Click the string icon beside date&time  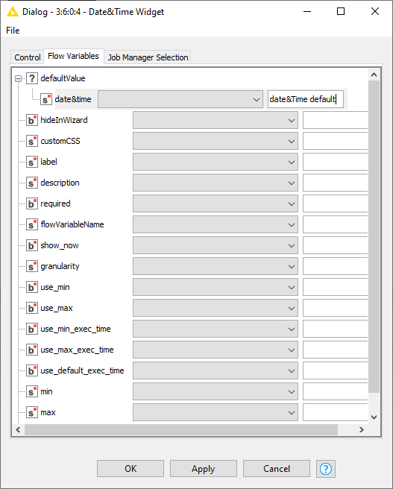click(x=45, y=99)
